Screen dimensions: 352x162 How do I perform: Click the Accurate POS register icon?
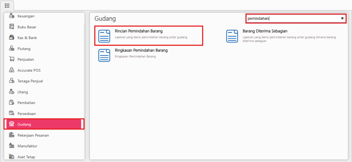click(11, 70)
